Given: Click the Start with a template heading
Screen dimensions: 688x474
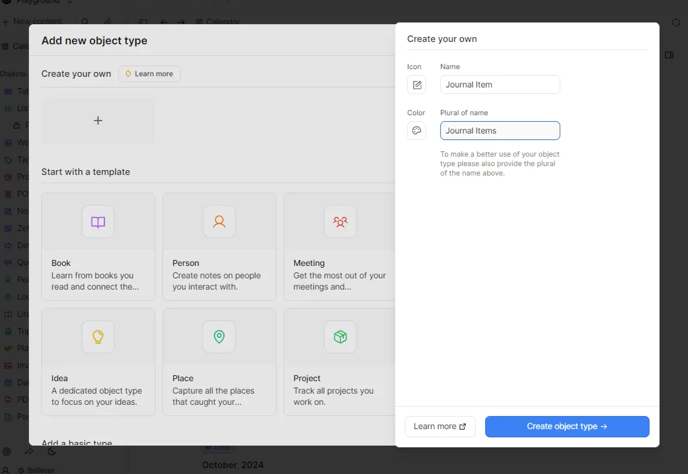Looking at the screenshot, I should 86,172.
